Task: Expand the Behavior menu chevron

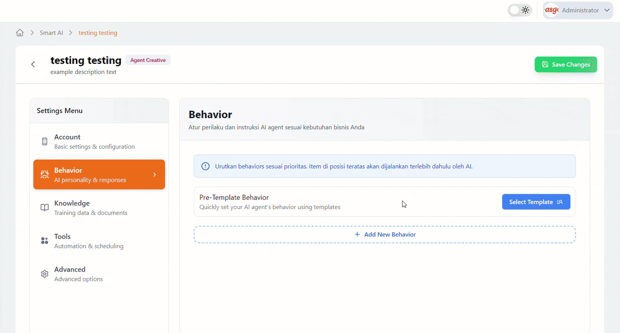Action: (x=154, y=175)
